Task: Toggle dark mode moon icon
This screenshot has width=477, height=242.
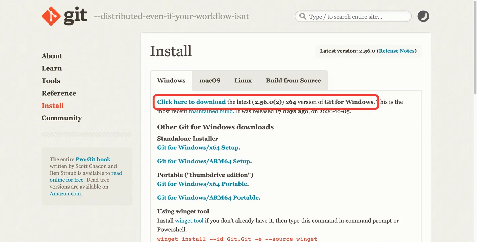Action: pos(423,16)
